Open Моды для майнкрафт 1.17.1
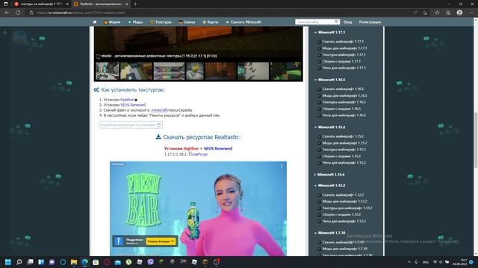478x268 pixels. pyautogui.click(x=344, y=48)
